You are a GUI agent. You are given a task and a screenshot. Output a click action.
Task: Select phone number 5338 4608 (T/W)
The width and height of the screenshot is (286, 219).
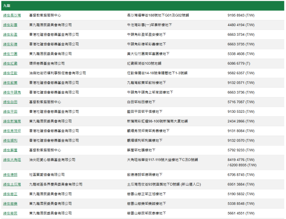pyautogui.click(x=241, y=54)
